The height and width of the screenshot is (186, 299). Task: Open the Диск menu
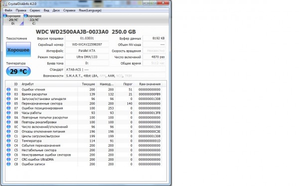tap(56, 10)
